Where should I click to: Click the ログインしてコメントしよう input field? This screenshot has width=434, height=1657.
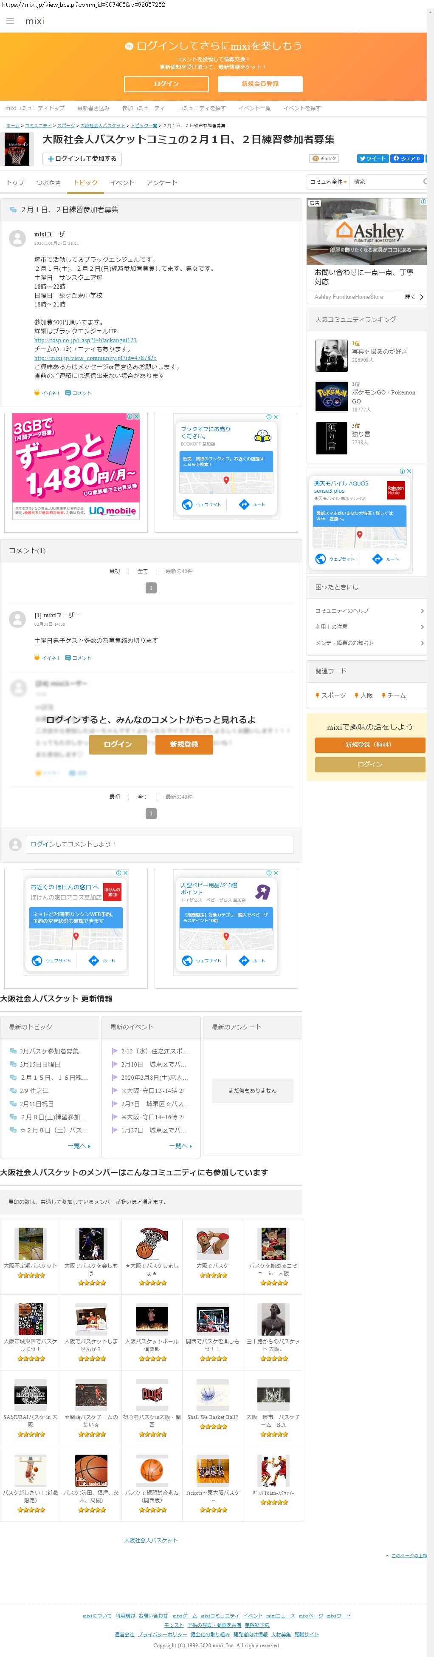tap(159, 844)
